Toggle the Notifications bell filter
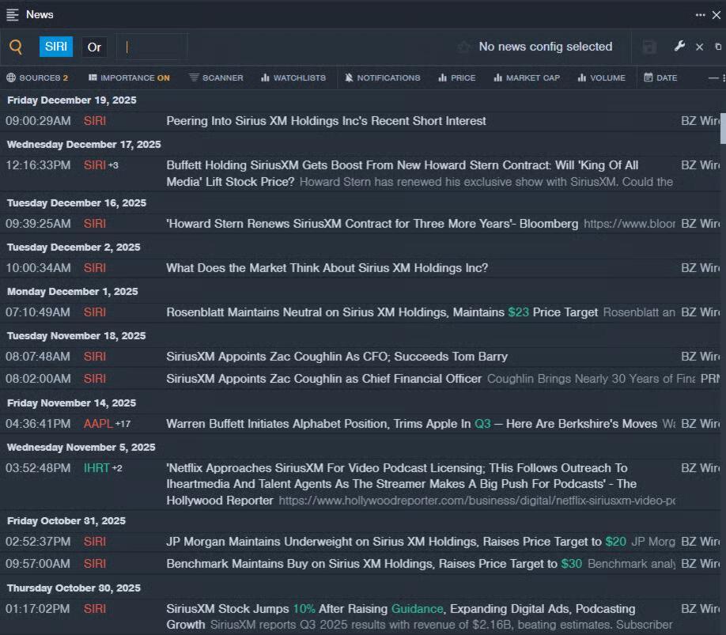 (x=382, y=77)
